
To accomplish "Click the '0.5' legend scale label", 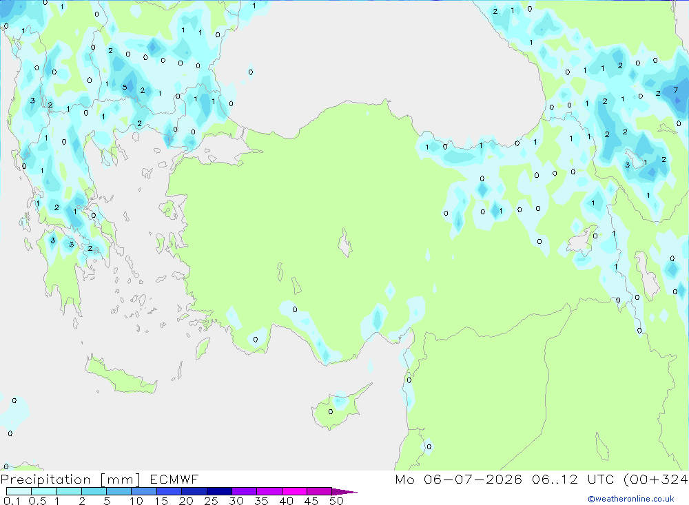I will click(37, 501).
